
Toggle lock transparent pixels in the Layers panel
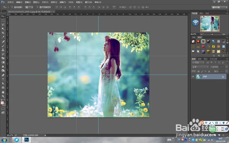[198, 71]
